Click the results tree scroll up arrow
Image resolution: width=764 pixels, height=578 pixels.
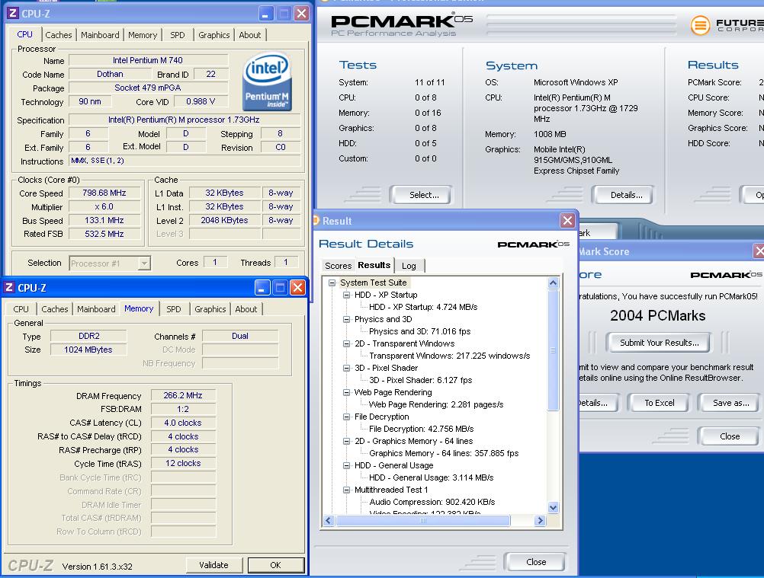click(x=553, y=283)
